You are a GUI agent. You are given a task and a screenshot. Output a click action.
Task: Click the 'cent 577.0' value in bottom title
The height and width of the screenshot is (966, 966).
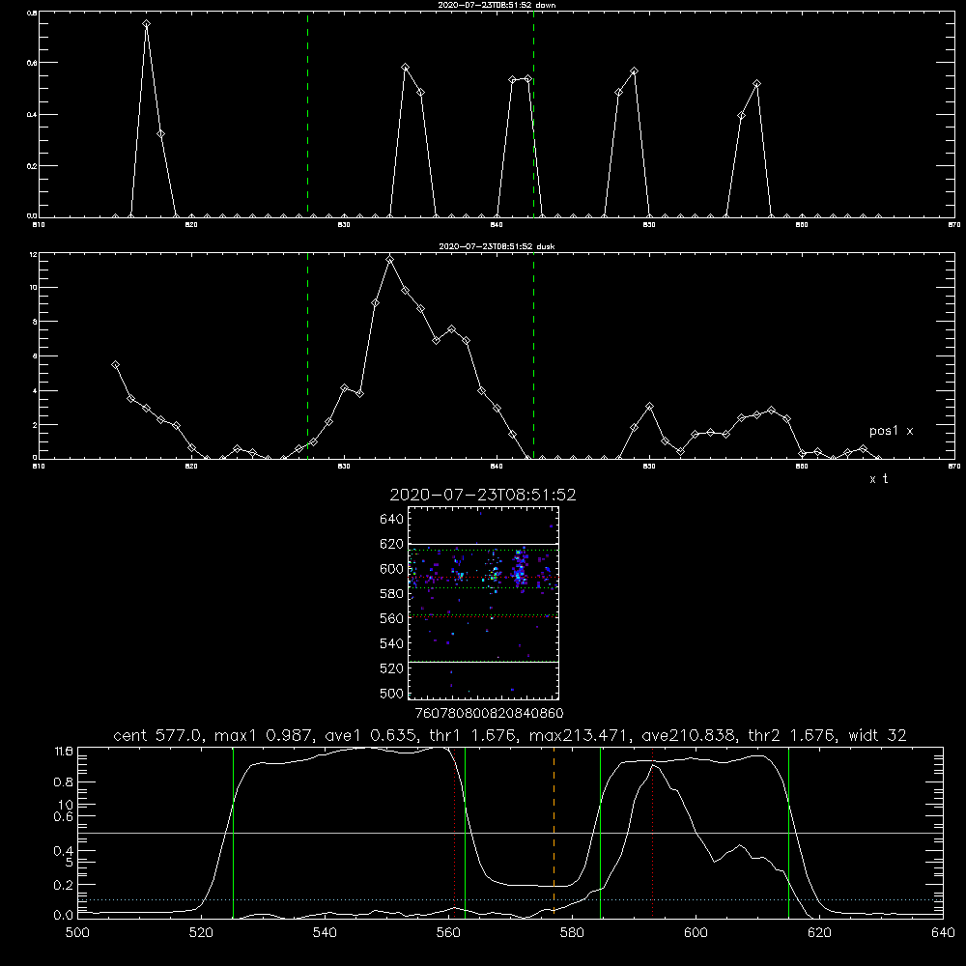point(157,735)
